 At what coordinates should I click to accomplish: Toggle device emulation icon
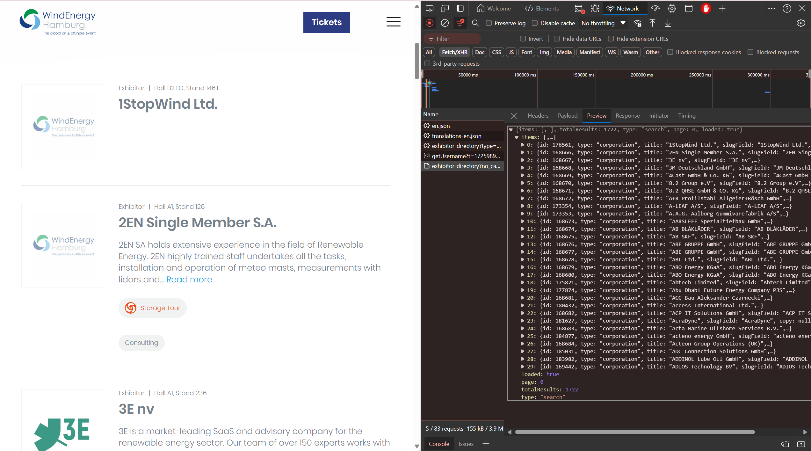point(445,9)
